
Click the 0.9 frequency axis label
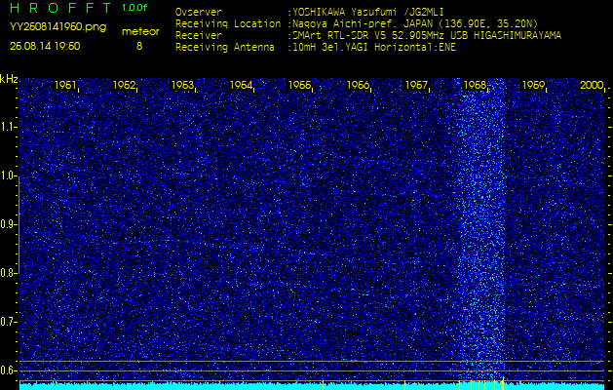9,224
